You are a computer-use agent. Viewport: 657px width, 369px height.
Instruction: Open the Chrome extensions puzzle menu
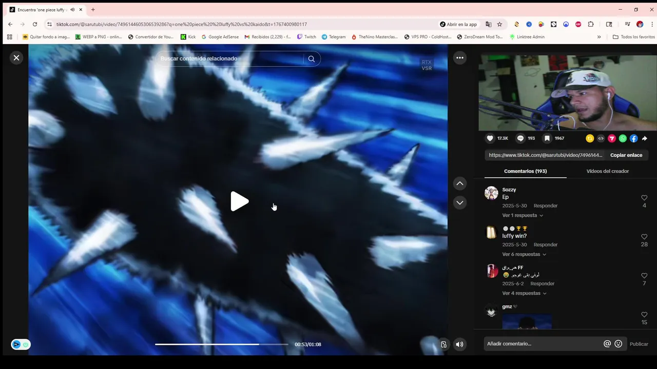coord(591,24)
